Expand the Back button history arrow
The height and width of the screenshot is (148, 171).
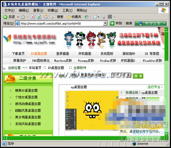coord(18,17)
